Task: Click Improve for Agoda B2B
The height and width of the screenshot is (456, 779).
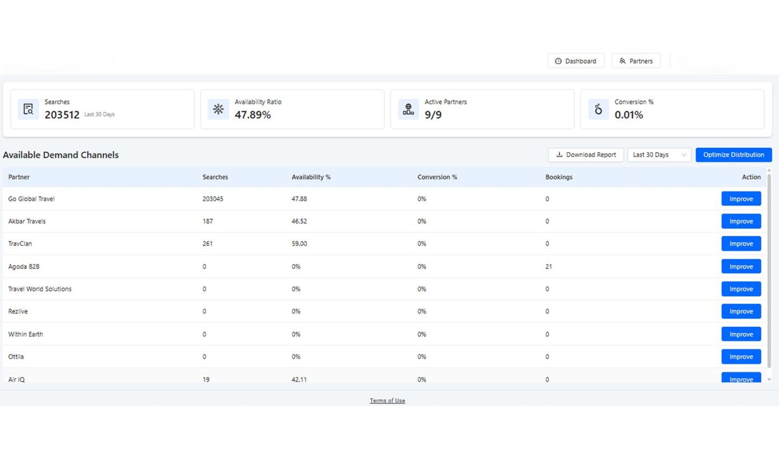Action: (x=741, y=266)
